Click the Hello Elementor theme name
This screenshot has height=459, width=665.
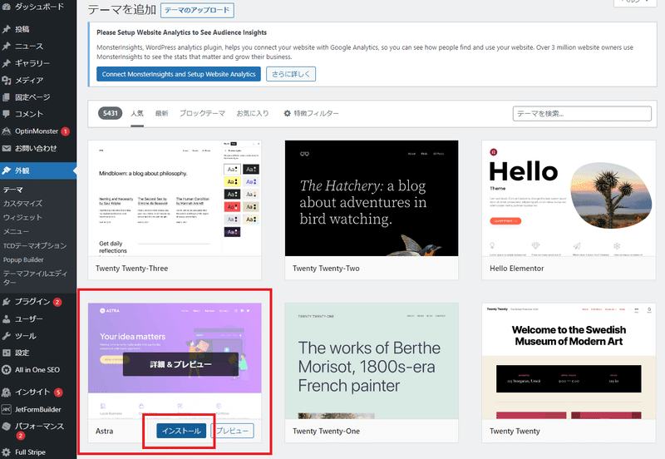(x=516, y=268)
